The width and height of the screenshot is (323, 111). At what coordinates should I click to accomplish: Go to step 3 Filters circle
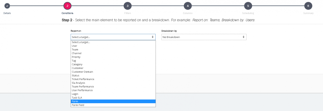tap(128, 6)
